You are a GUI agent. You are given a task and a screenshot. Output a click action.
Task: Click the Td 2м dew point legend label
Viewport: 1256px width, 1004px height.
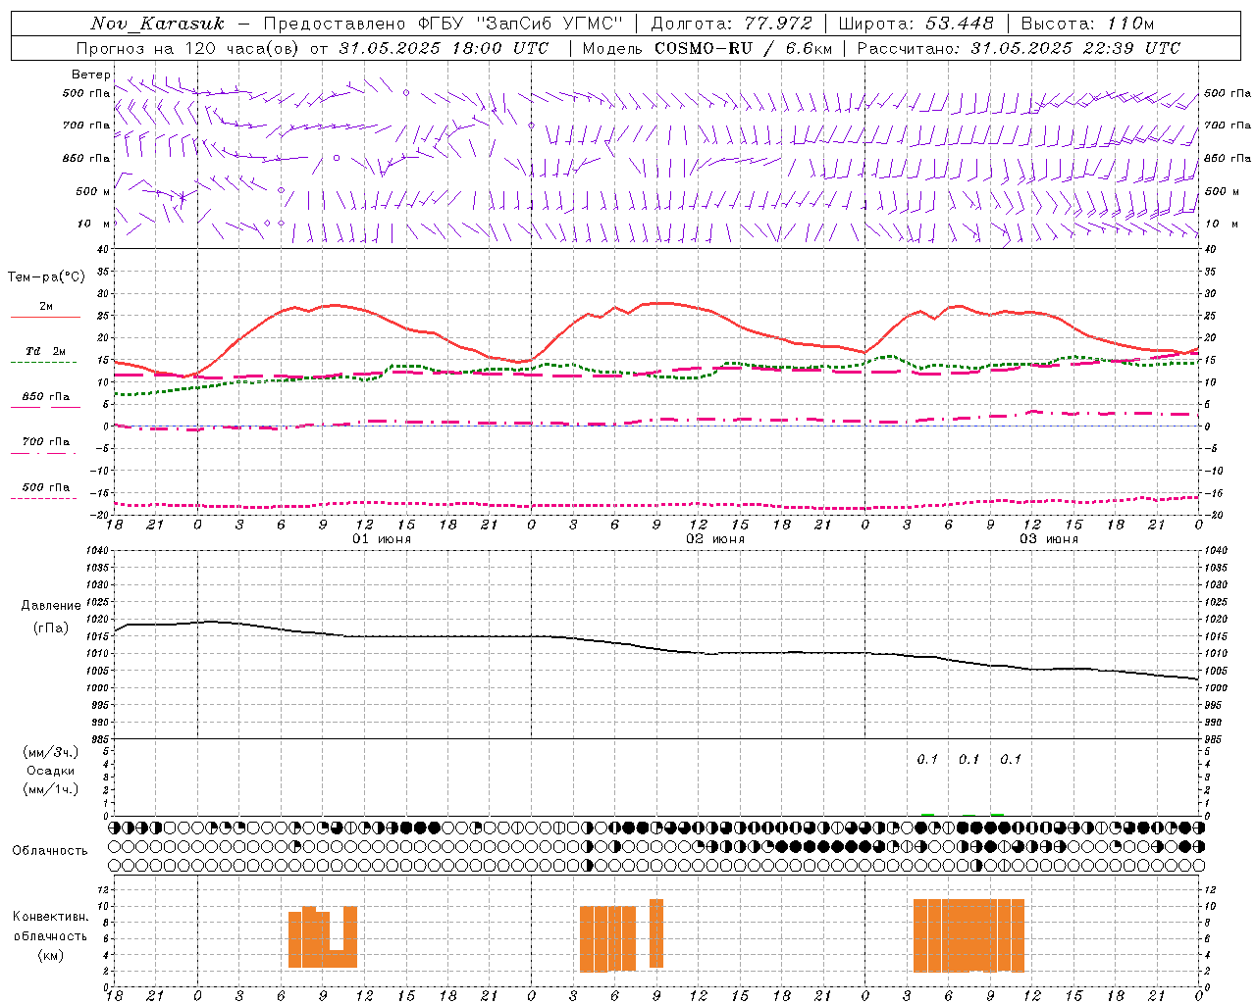tap(46, 351)
